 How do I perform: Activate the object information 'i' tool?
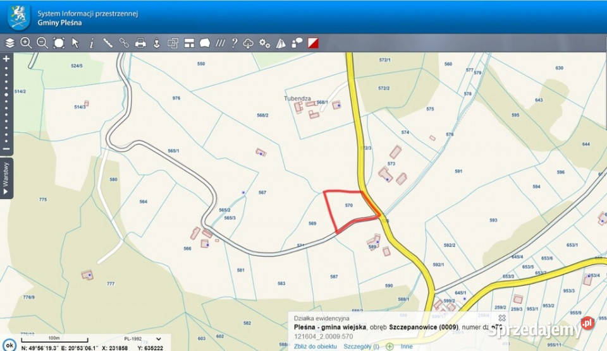coord(91,44)
